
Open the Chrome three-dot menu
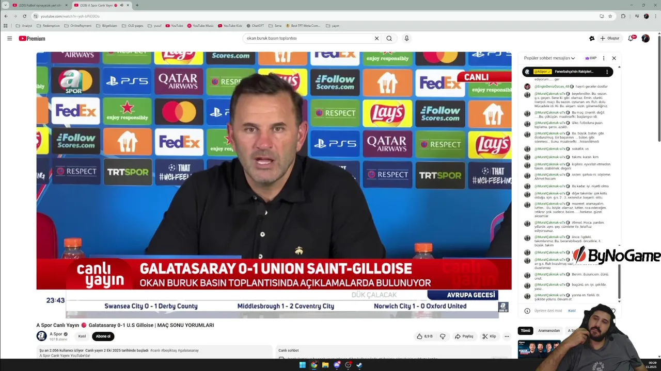pyautogui.click(x=655, y=16)
